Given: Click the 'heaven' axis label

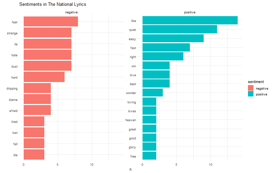Looking at the screenshot, I should click(x=131, y=120).
